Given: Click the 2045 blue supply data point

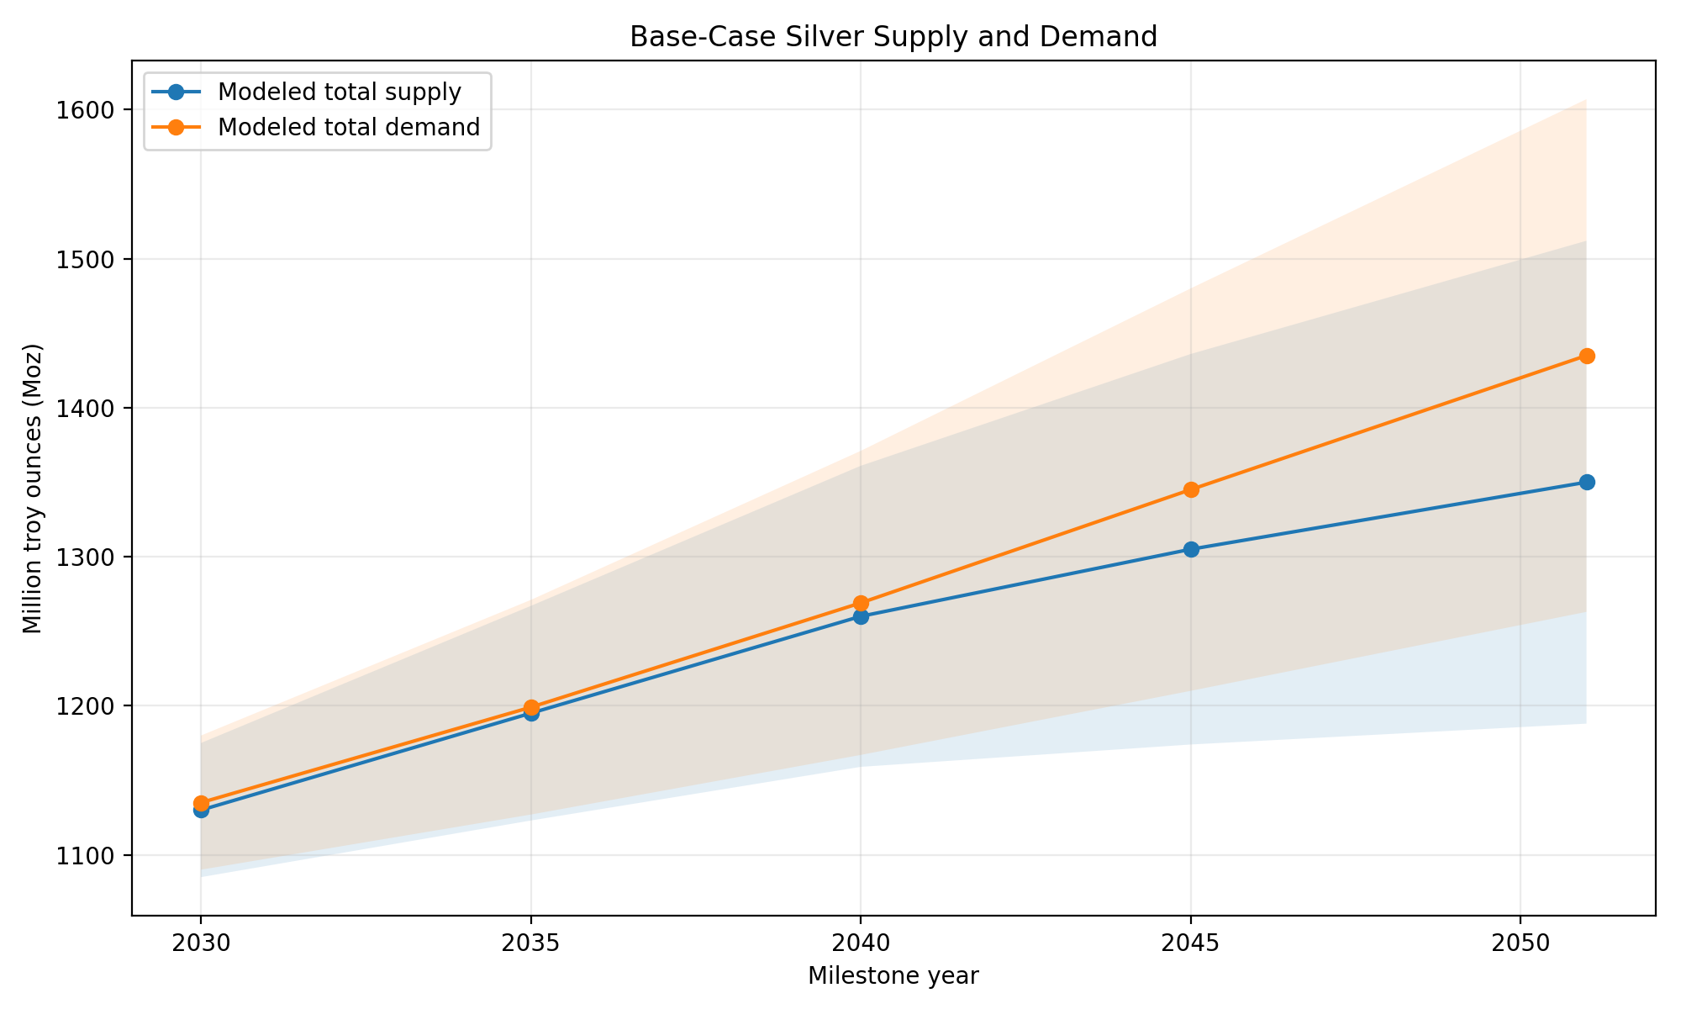Looking at the screenshot, I should pos(1191,549).
